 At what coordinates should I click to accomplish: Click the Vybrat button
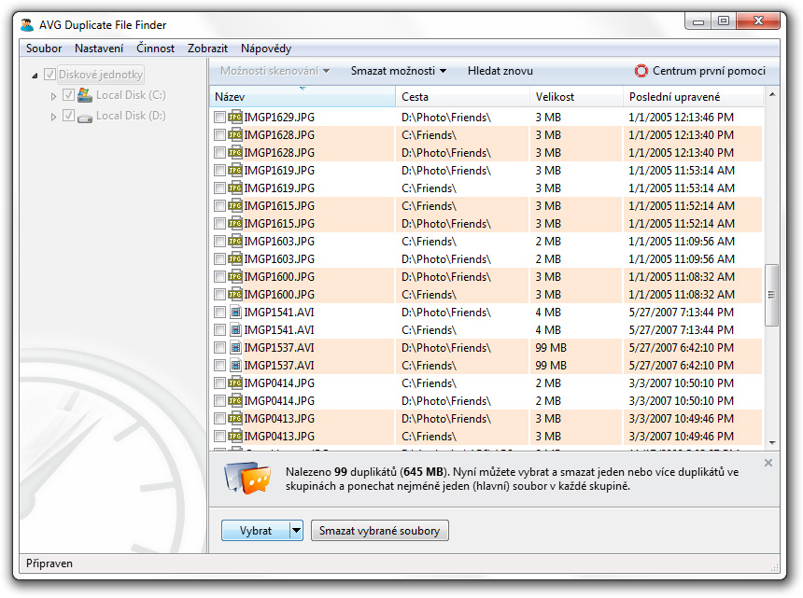256,531
